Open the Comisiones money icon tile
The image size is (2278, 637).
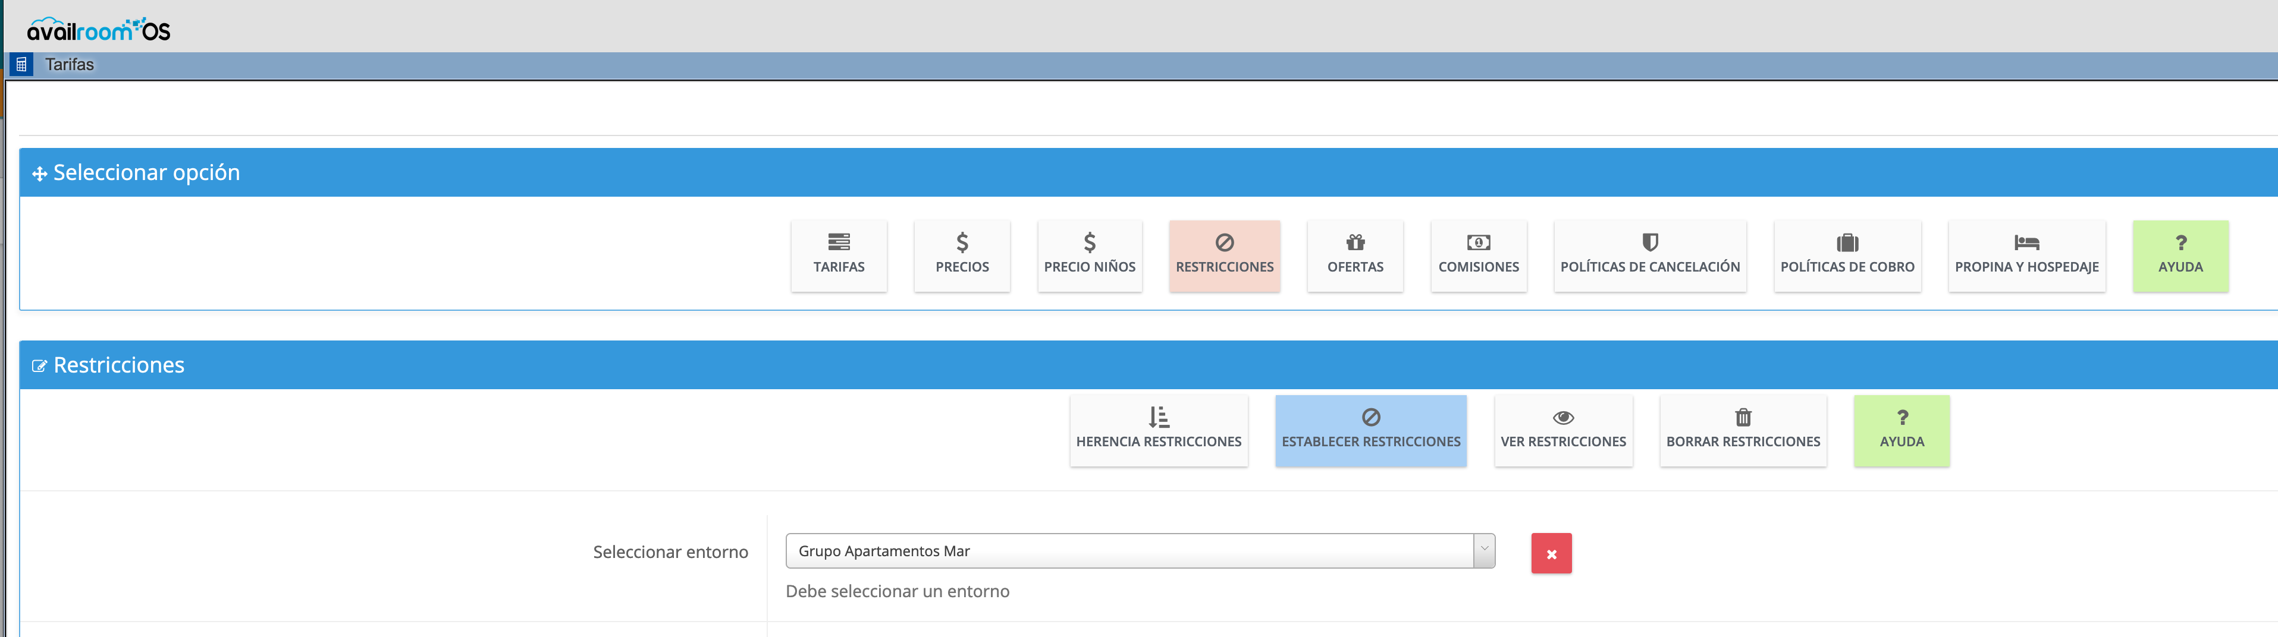1477,256
